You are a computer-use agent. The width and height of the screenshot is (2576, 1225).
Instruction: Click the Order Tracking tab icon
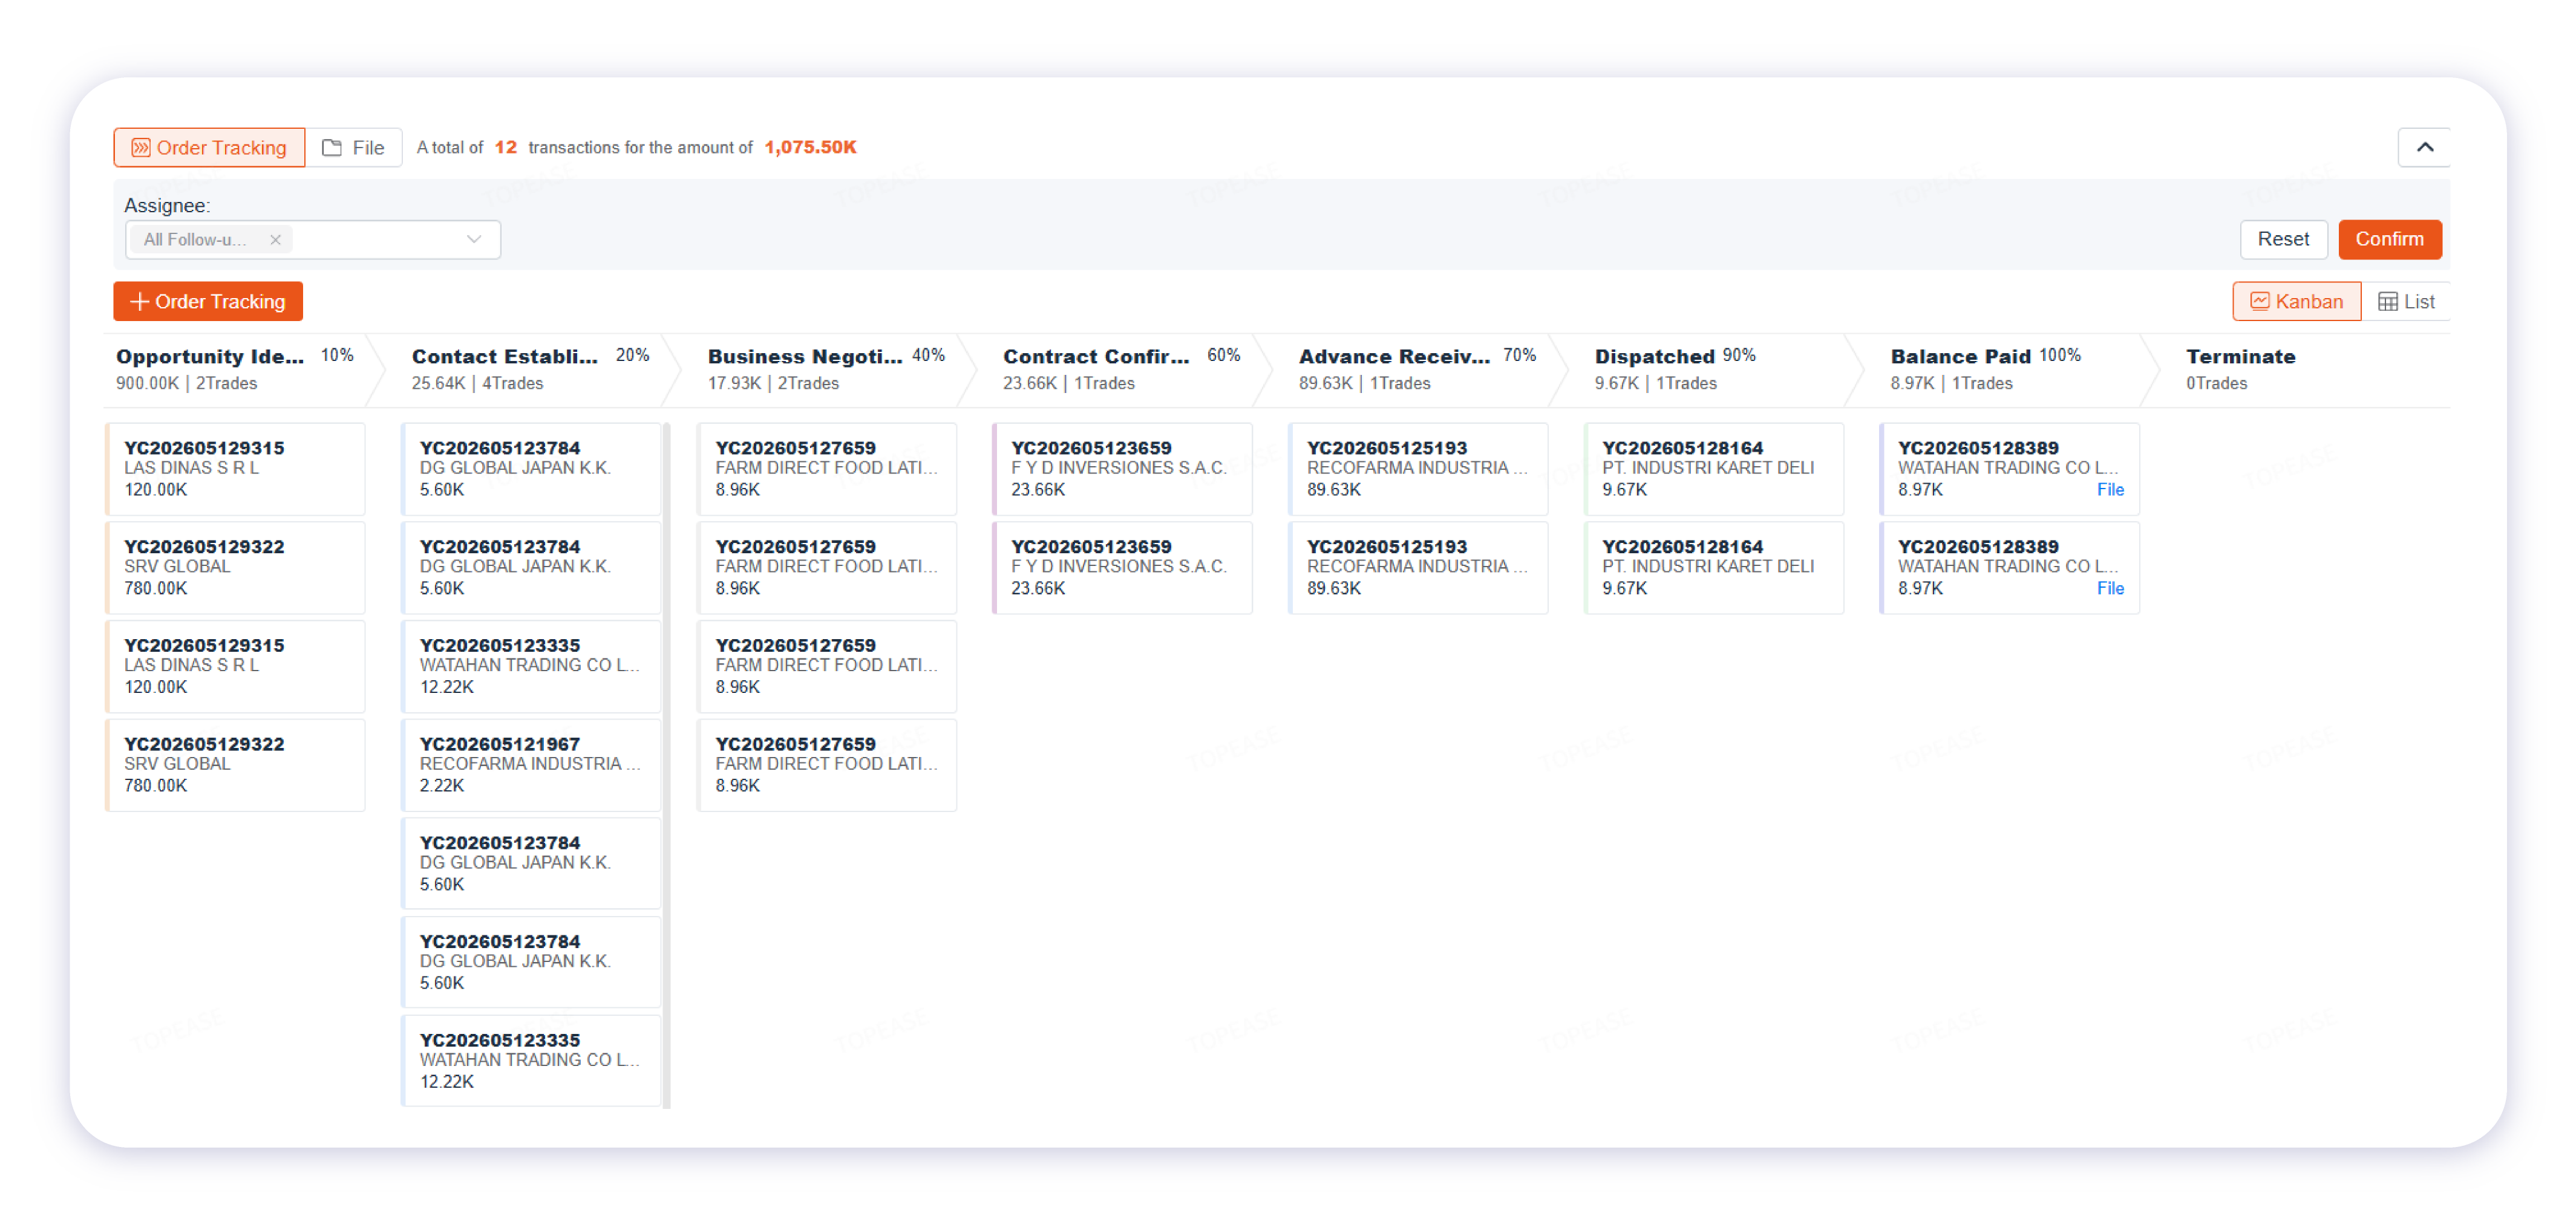tap(141, 148)
